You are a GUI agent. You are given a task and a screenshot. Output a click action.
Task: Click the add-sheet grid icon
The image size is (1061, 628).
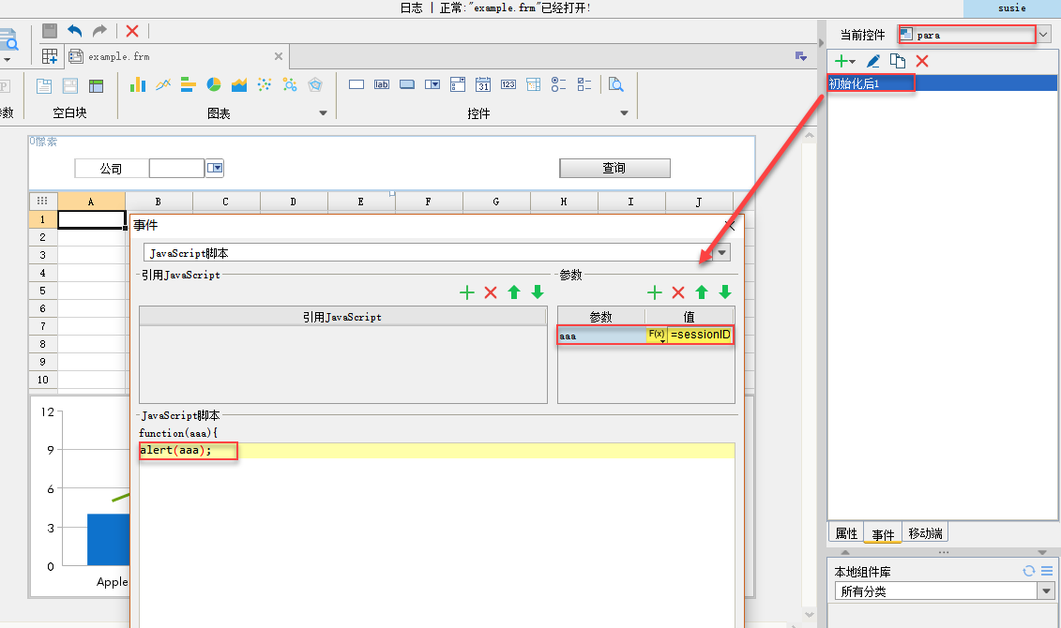50,56
